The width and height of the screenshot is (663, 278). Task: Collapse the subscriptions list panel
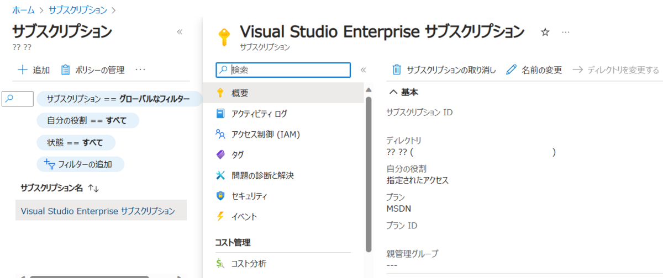[x=180, y=32]
